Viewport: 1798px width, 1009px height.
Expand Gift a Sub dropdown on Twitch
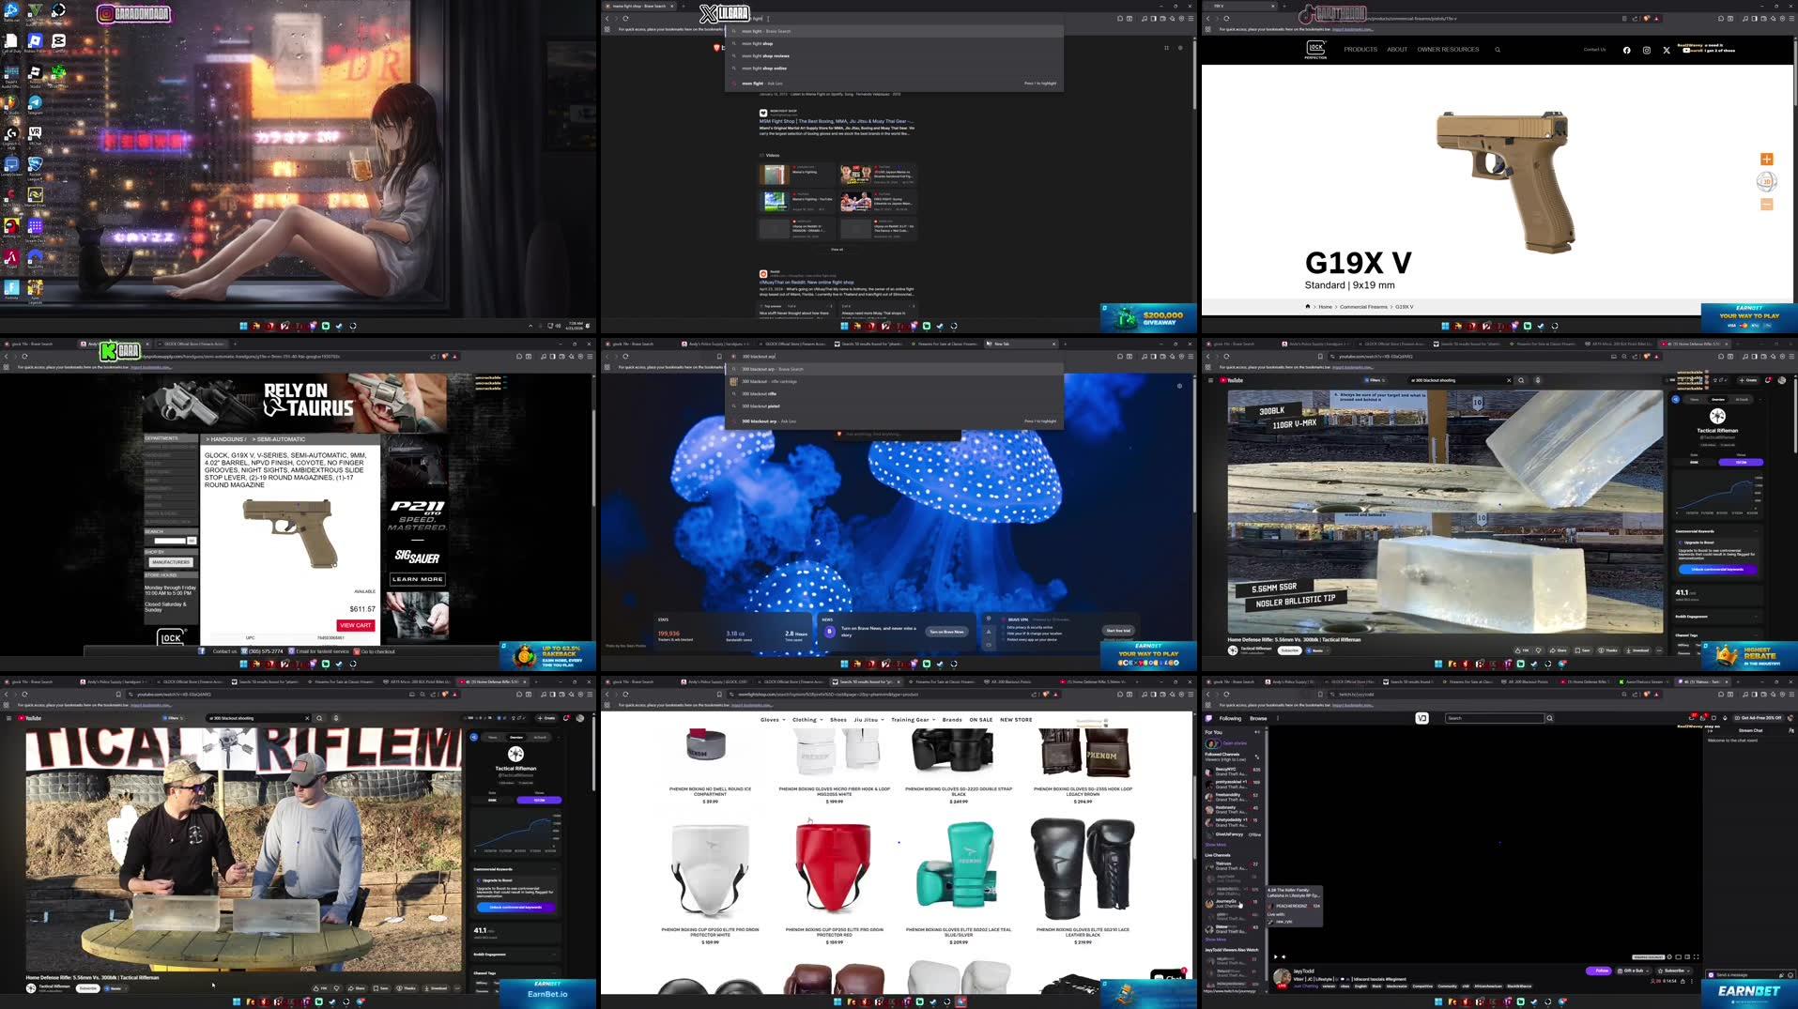pyautogui.click(x=1636, y=971)
